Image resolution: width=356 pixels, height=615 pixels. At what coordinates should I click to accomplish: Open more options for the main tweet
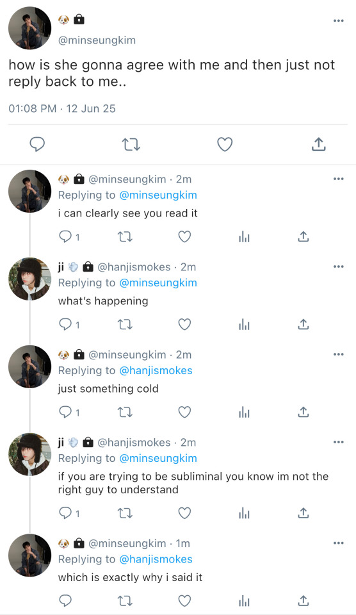(x=338, y=20)
